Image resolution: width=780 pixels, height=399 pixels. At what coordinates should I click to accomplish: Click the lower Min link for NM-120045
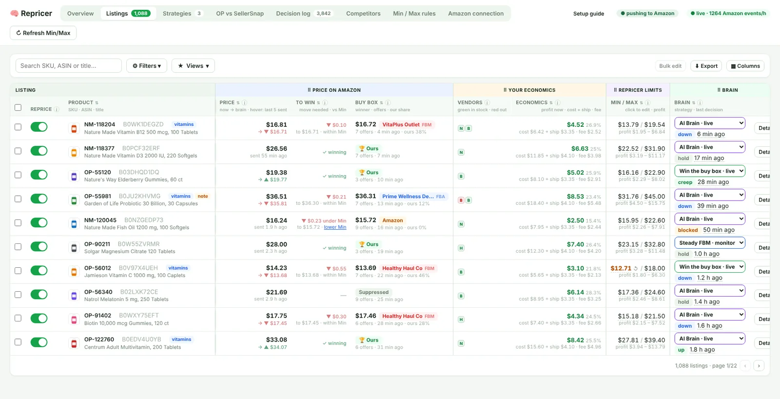tap(335, 227)
